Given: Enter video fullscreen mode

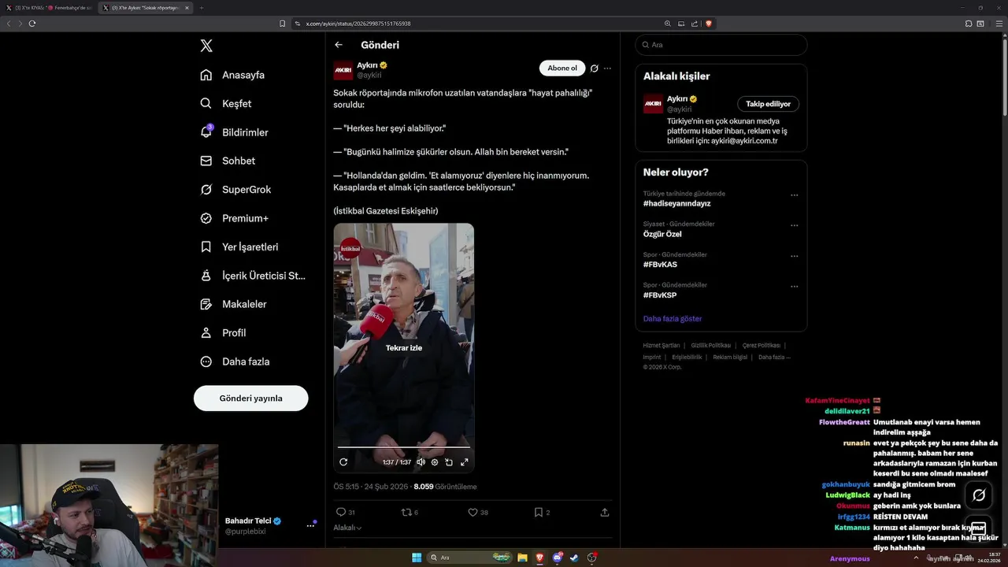Looking at the screenshot, I should pos(464,462).
